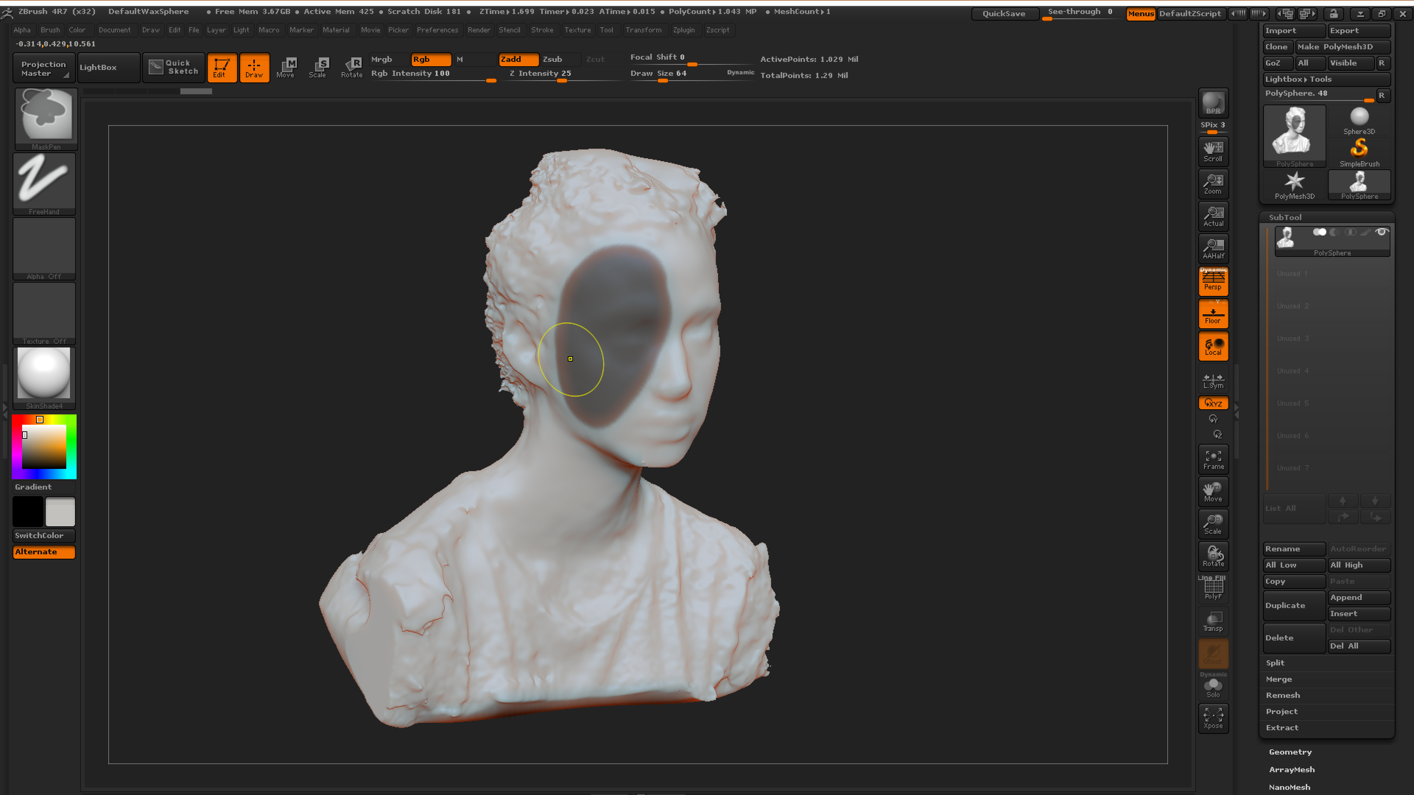Click the Duplicate subtool button
The width and height of the screenshot is (1414, 795).
point(1294,605)
